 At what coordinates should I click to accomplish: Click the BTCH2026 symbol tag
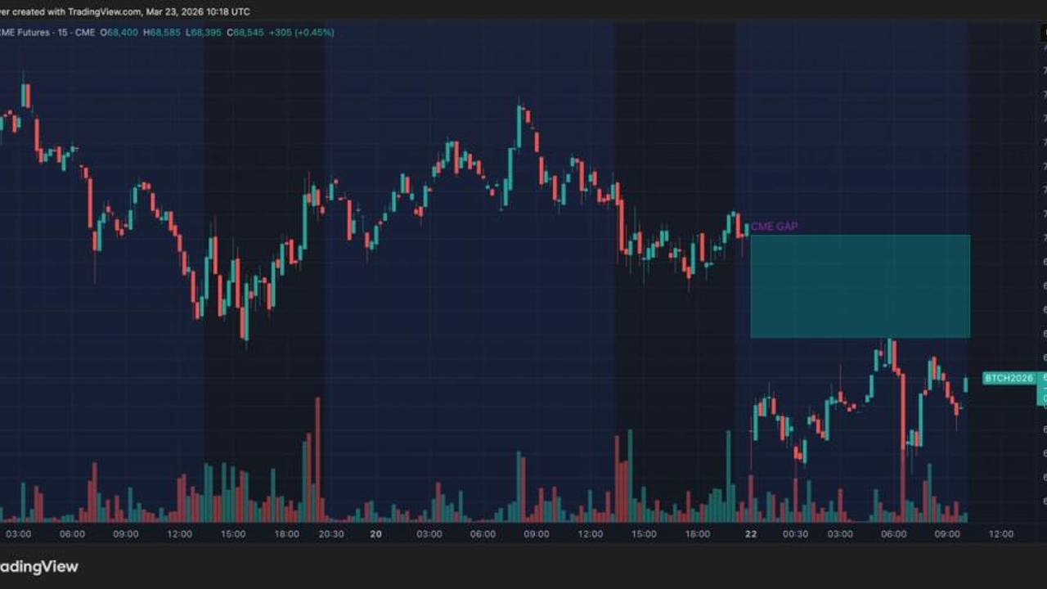point(1009,378)
